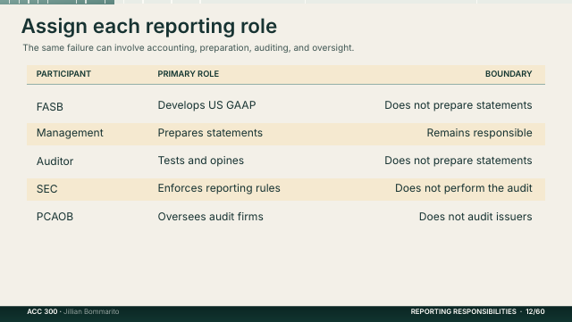Screen dimensions: 572x322
Task: Click the slide progress bar at the top
Action: (x=286, y=2)
